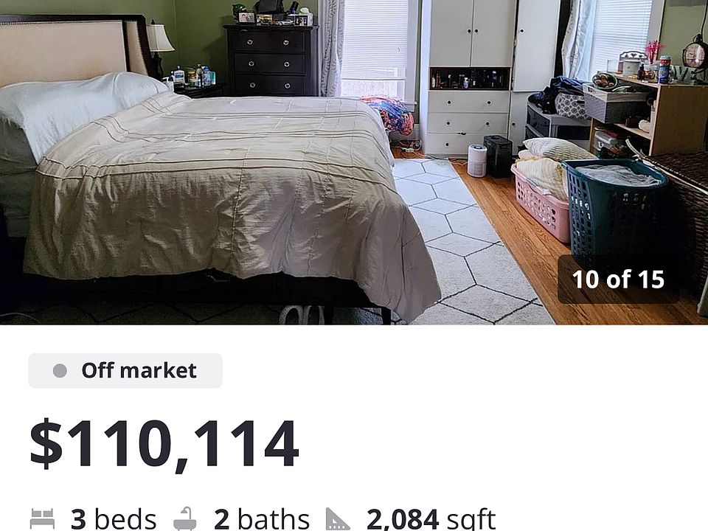The image size is (708, 531).
Task: Click the set-square icon beside 2,084 sqft
Action: pyautogui.click(x=338, y=519)
